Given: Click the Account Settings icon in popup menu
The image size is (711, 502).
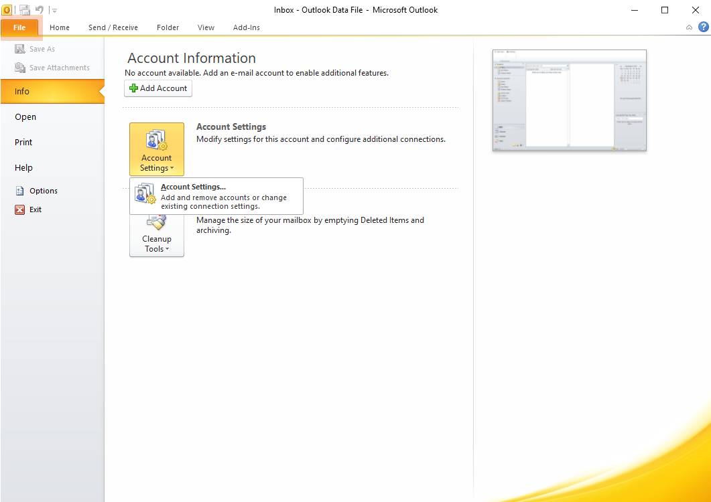Looking at the screenshot, I should (145, 193).
